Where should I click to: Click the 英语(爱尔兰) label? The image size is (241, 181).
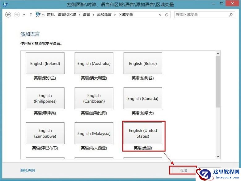pos(45,78)
